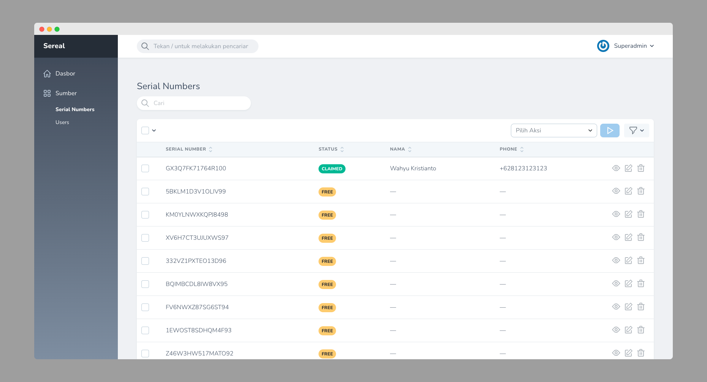This screenshot has height=382, width=707.
Task: Delete the 1EWOST8SDHQM4F93 entry
Action: (x=641, y=330)
